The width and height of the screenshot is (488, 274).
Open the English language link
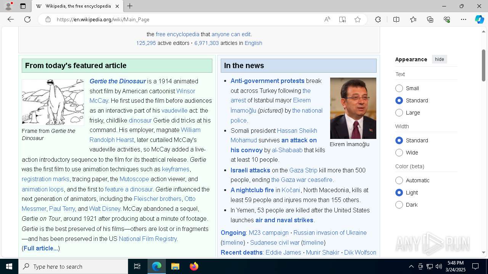point(254,43)
